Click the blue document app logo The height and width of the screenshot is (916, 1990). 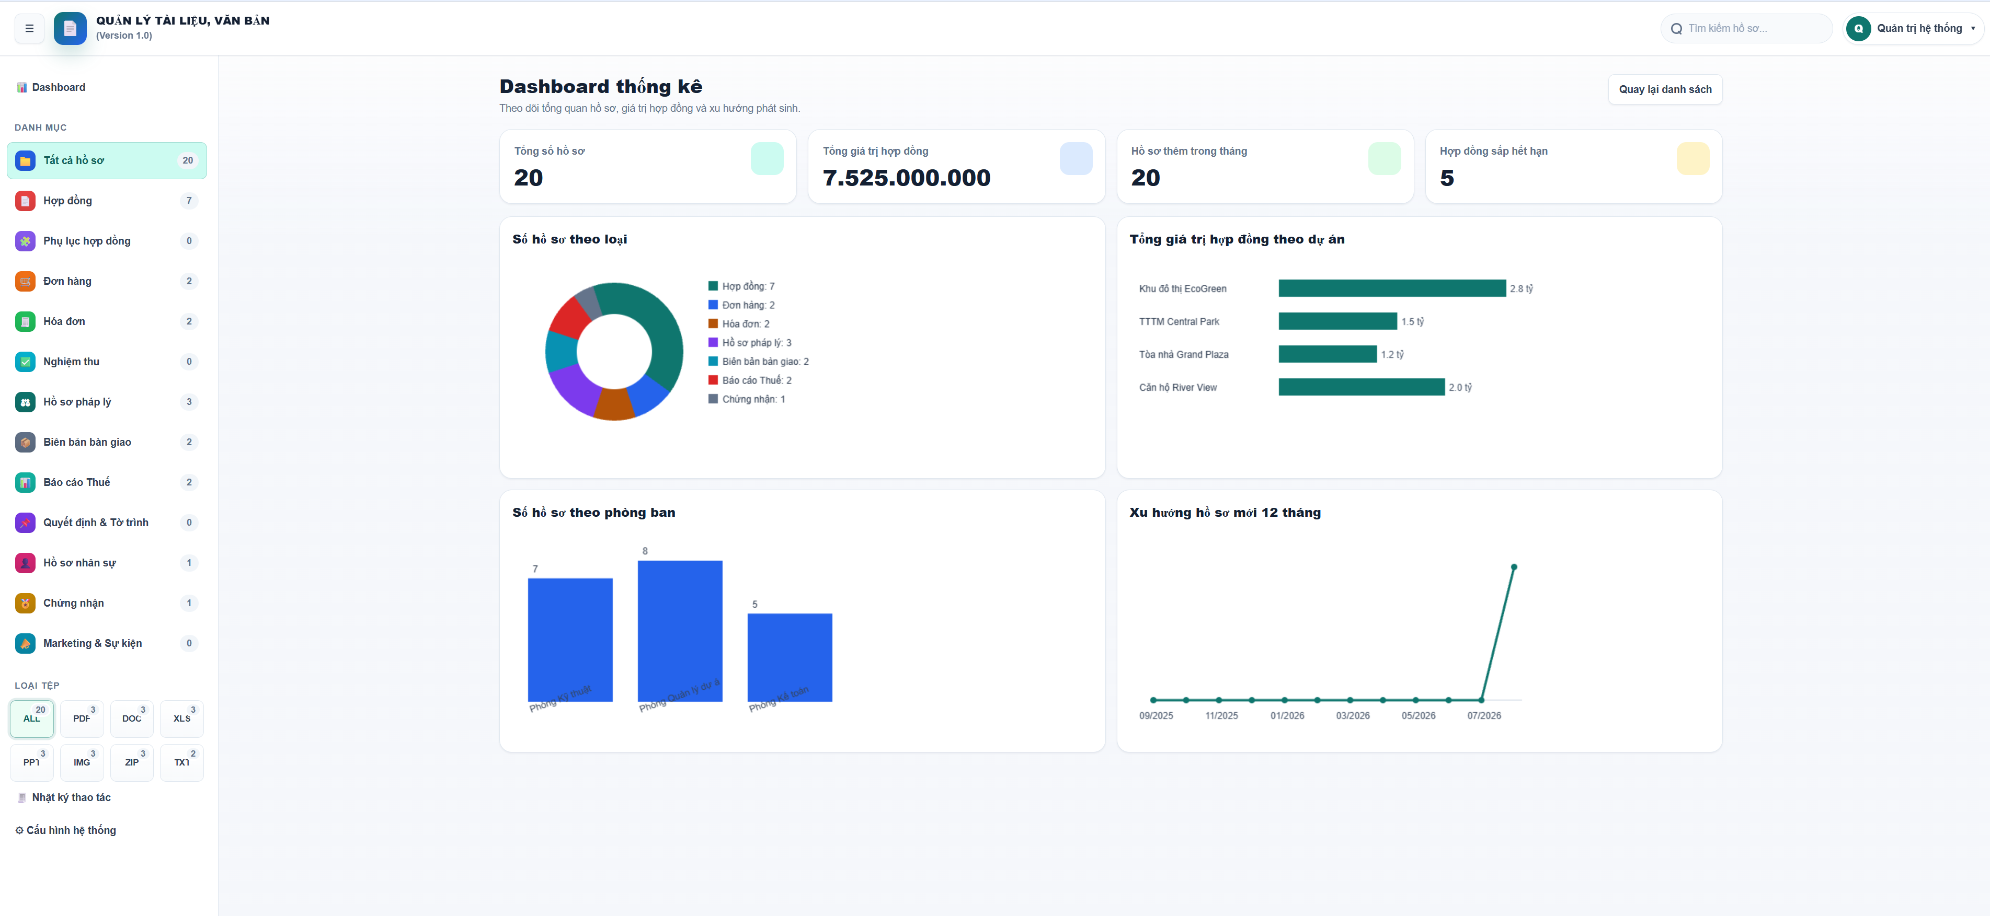[70, 29]
